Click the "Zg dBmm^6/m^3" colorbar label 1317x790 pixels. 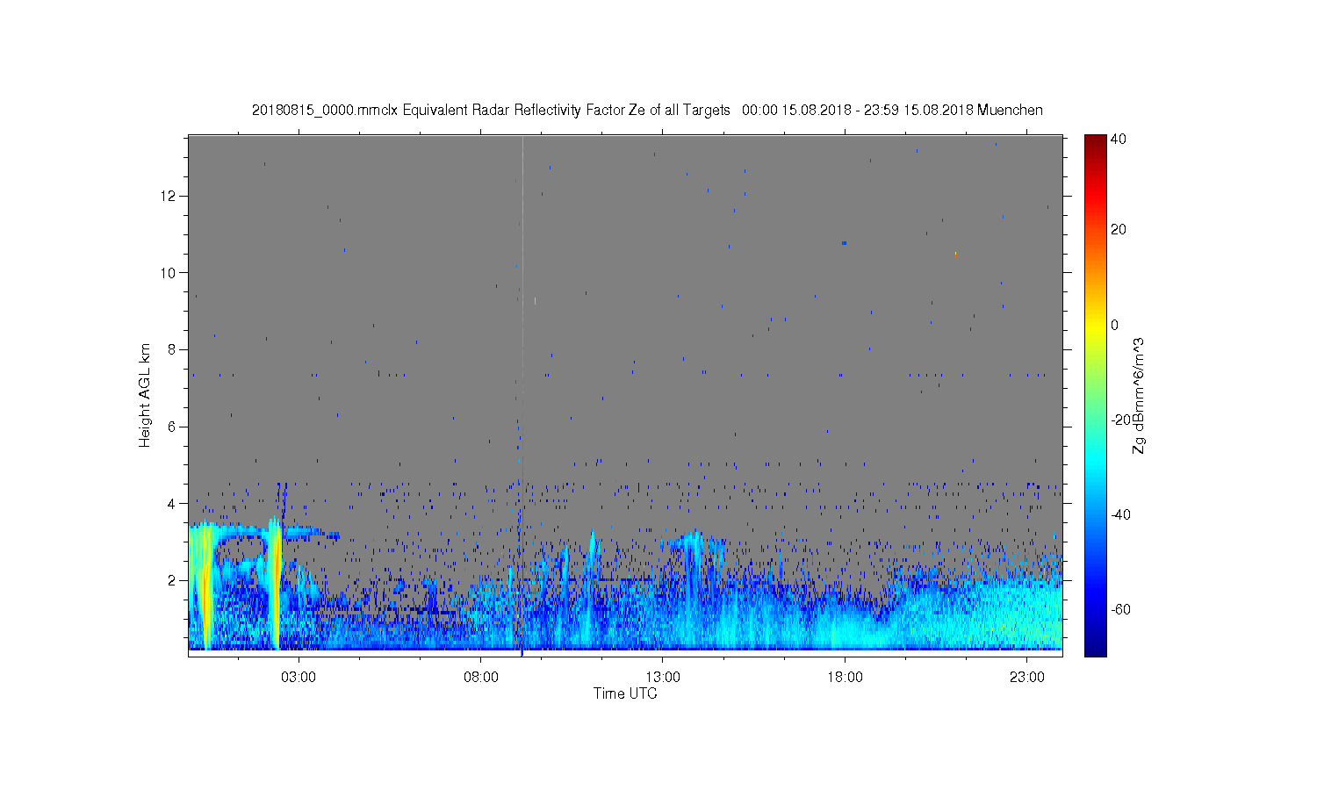click(1139, 397)
